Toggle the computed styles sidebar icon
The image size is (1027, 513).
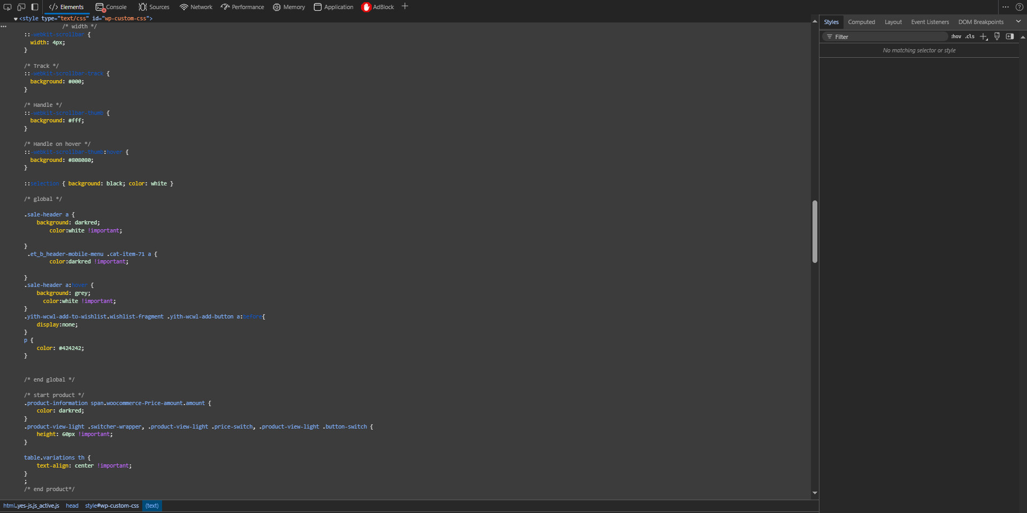(1010, 36)
